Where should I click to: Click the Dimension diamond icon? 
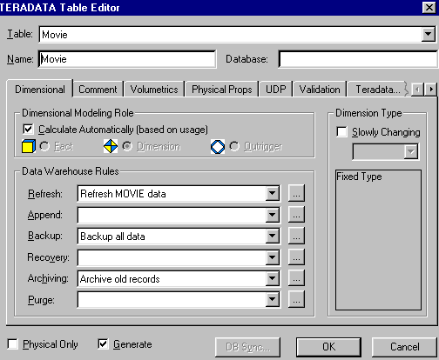[111, 146]
